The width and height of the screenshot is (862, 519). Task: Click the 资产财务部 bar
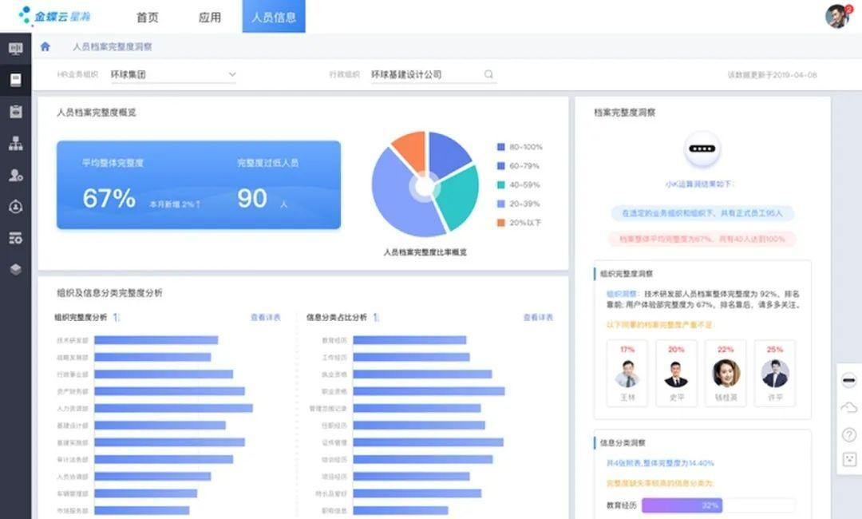point(169,391)
